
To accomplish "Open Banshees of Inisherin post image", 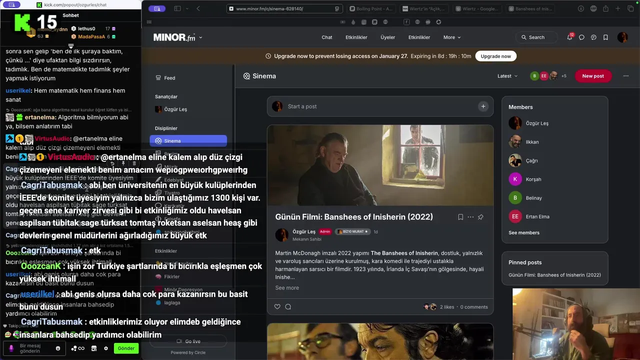I will tap(380, 165).
